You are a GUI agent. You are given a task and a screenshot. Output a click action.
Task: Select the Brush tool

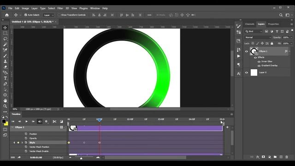coord(5,56)
